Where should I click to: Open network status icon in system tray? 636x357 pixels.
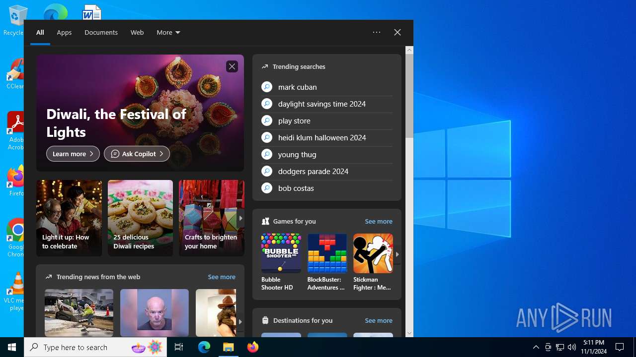560,347
